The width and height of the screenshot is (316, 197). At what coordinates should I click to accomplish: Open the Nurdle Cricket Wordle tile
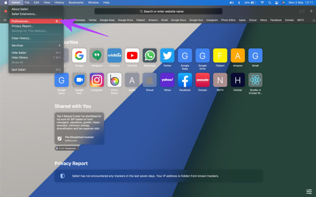pyautogui.click(x=255, y=80)
